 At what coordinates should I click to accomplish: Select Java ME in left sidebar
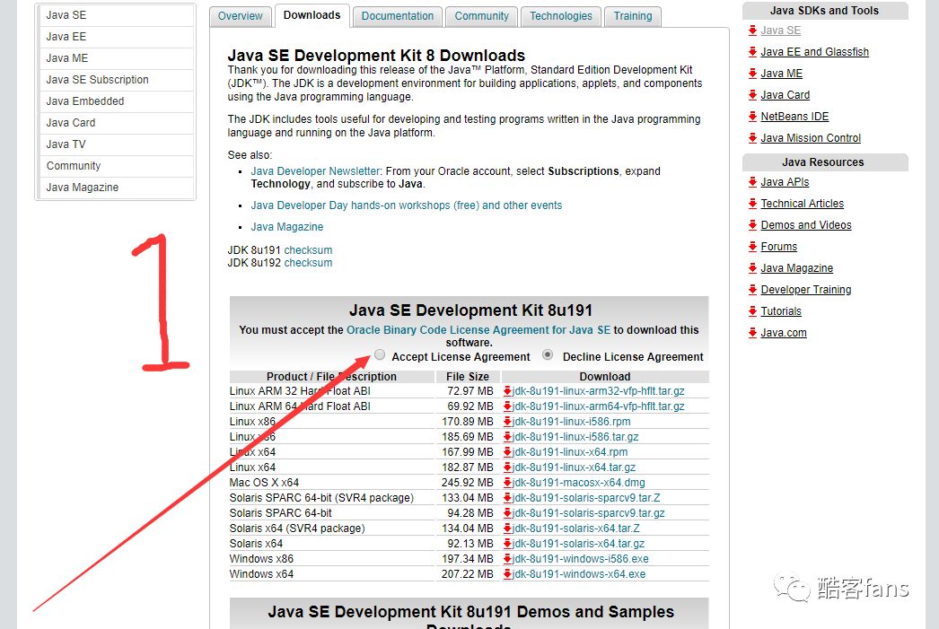point(116,58)
